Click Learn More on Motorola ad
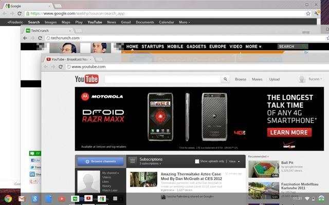This screenshot has width=329, height=205. pyautogui.click(x=288, y=132)
